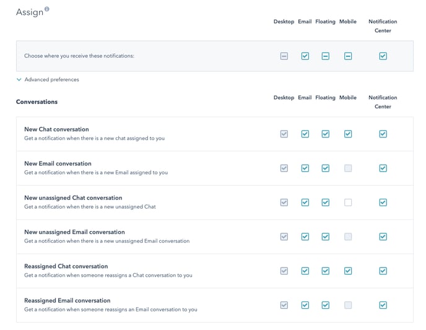Toggle Mobile checkbox in the top summary row
This screenshot has width=426, height=330.
point(348,56)
